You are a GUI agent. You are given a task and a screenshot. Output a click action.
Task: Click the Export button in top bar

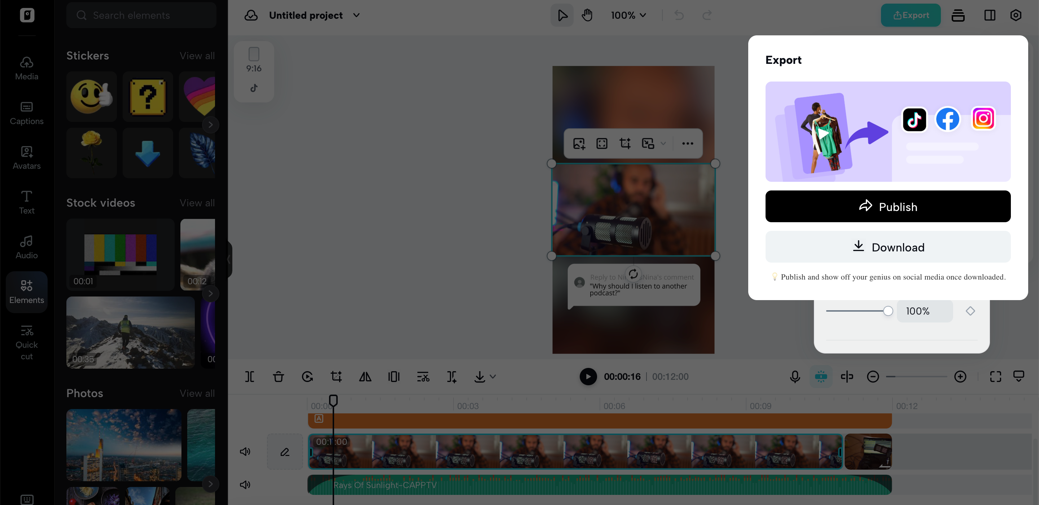(x=911, y=15)
